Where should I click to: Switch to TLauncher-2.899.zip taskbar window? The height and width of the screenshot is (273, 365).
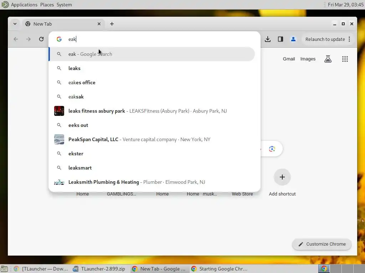[x=99, y=269]
